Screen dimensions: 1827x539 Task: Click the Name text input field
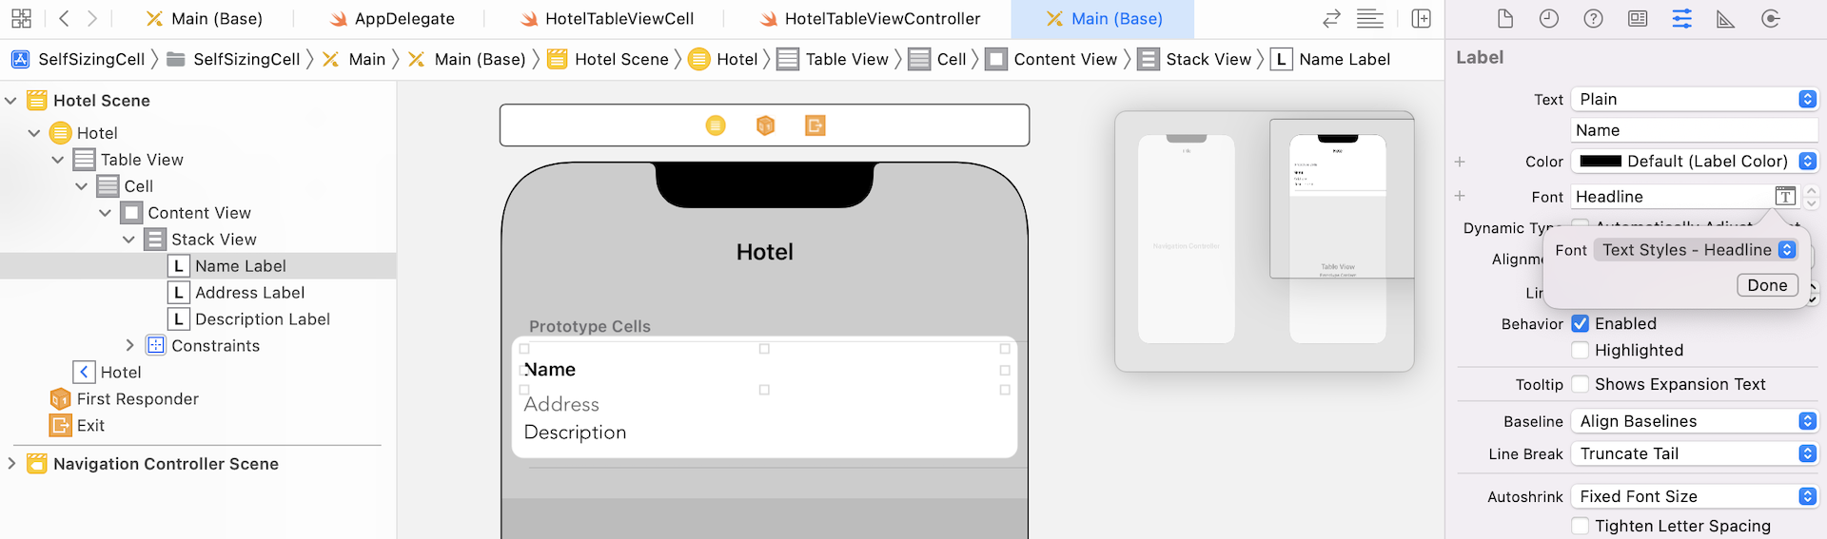[x=1694, y=130]
